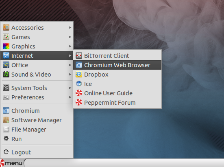Click the empty taskbar panel area
The width and height of the screenshot is (224, 167).
[x=124, y=163]
